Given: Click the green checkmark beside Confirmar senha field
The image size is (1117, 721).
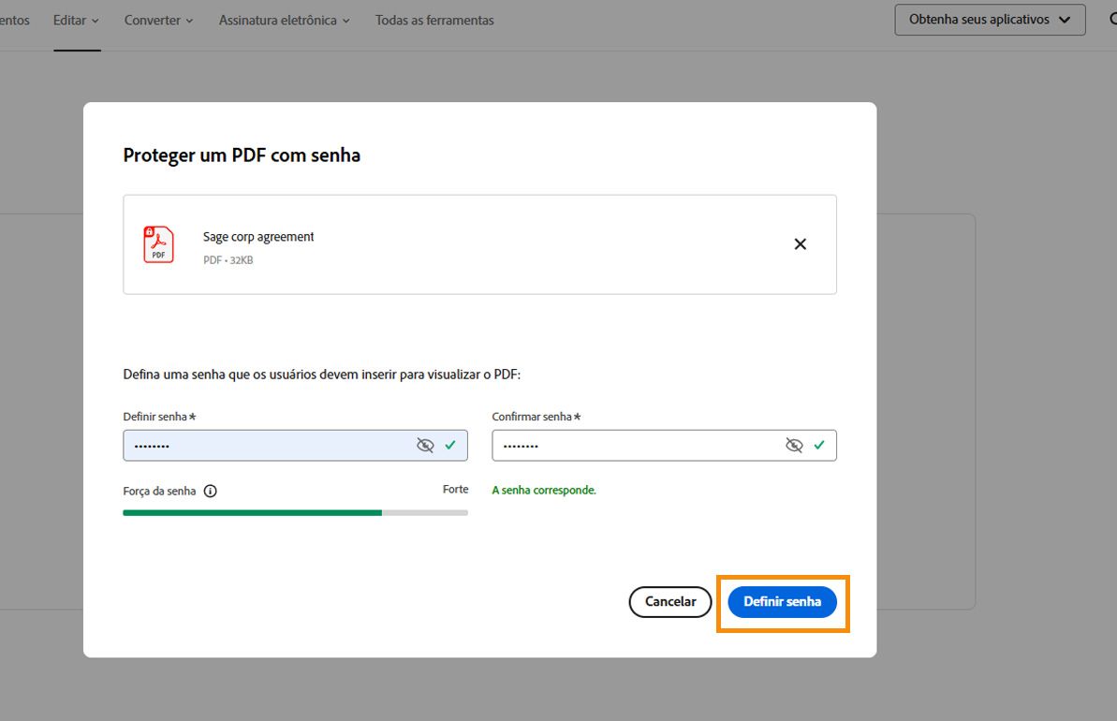Looking at the screenshot, I should 821,445.
